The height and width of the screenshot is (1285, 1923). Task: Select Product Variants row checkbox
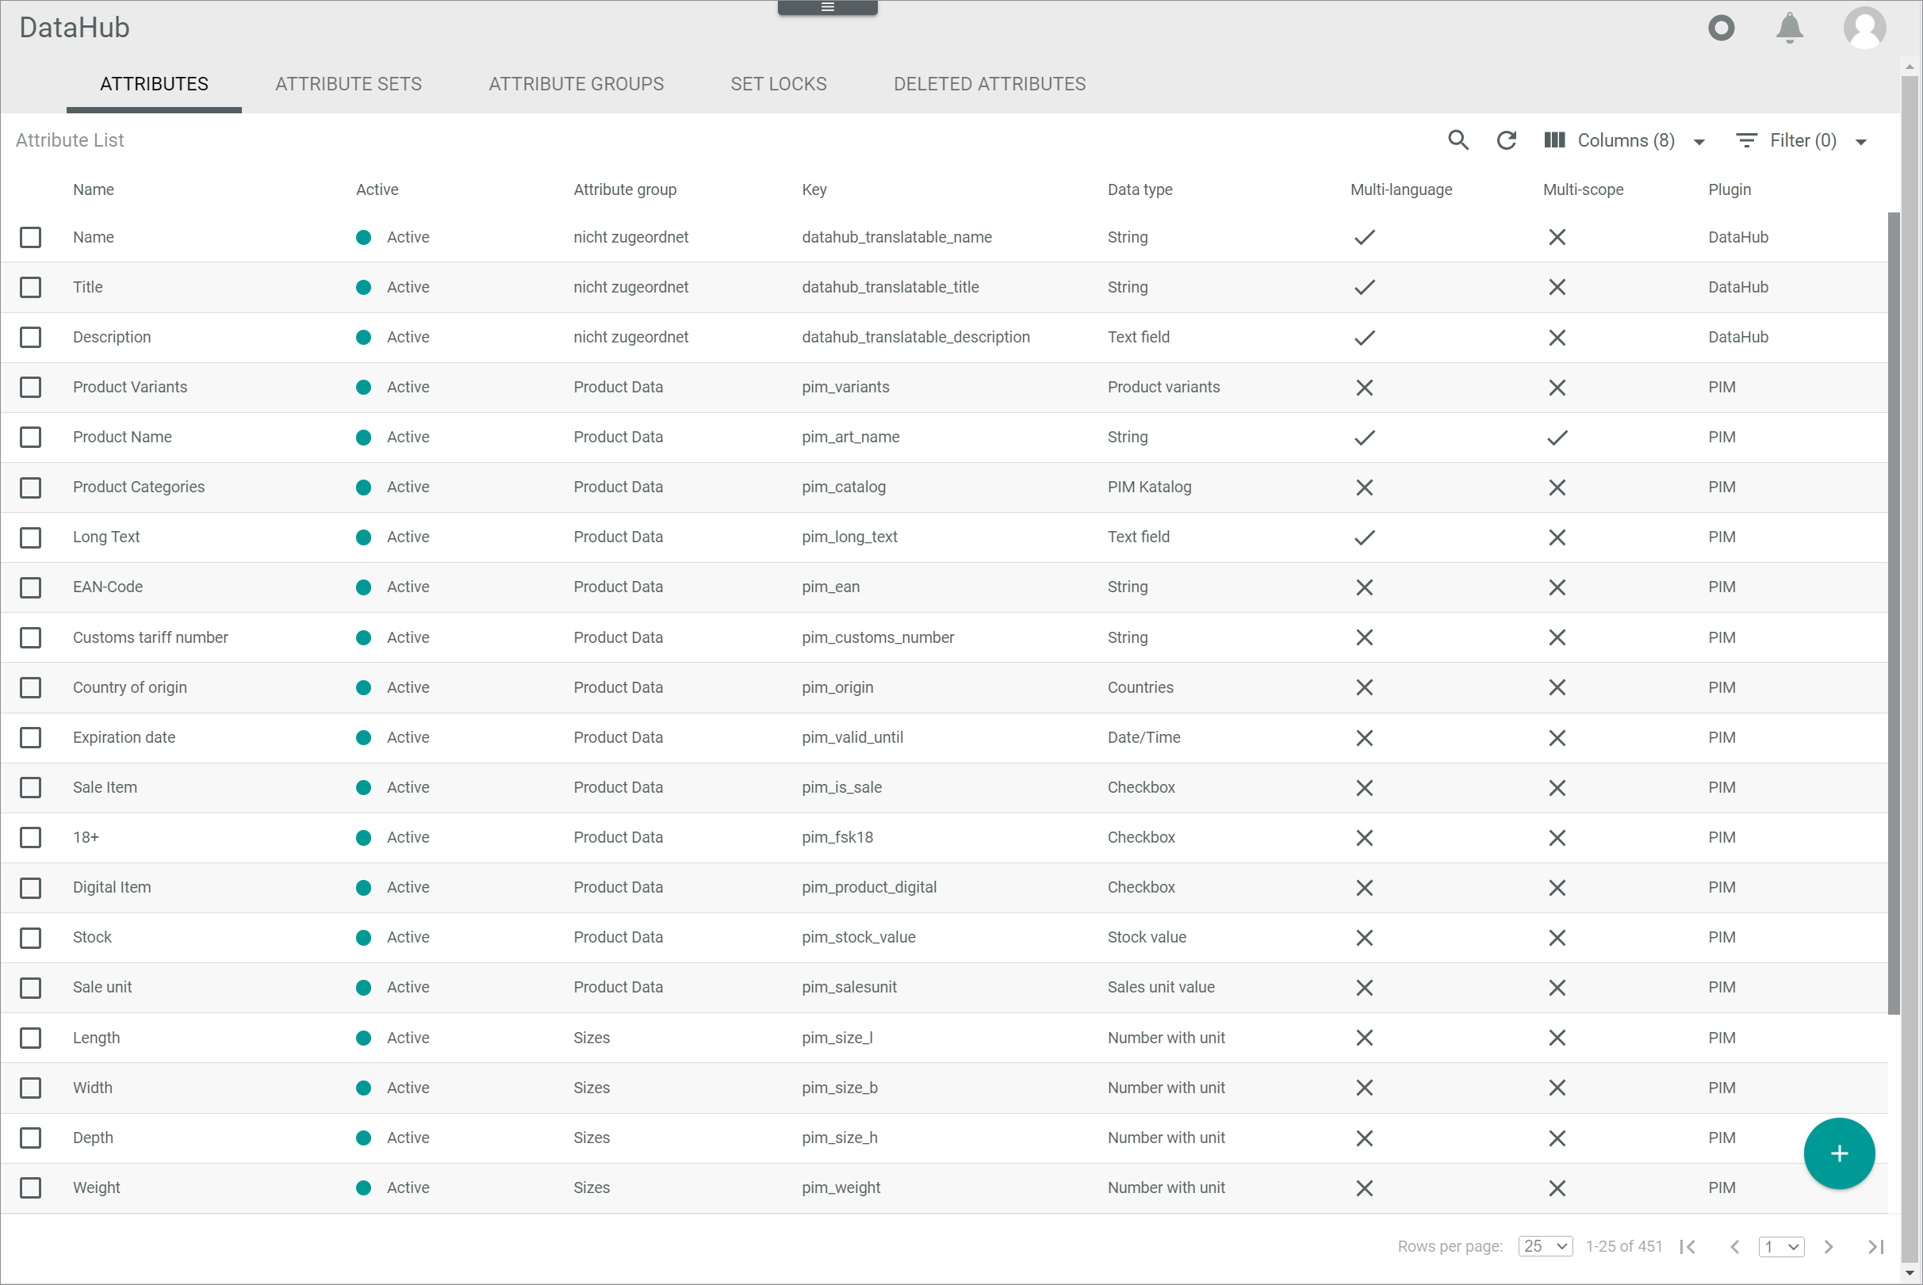point(30,388)
